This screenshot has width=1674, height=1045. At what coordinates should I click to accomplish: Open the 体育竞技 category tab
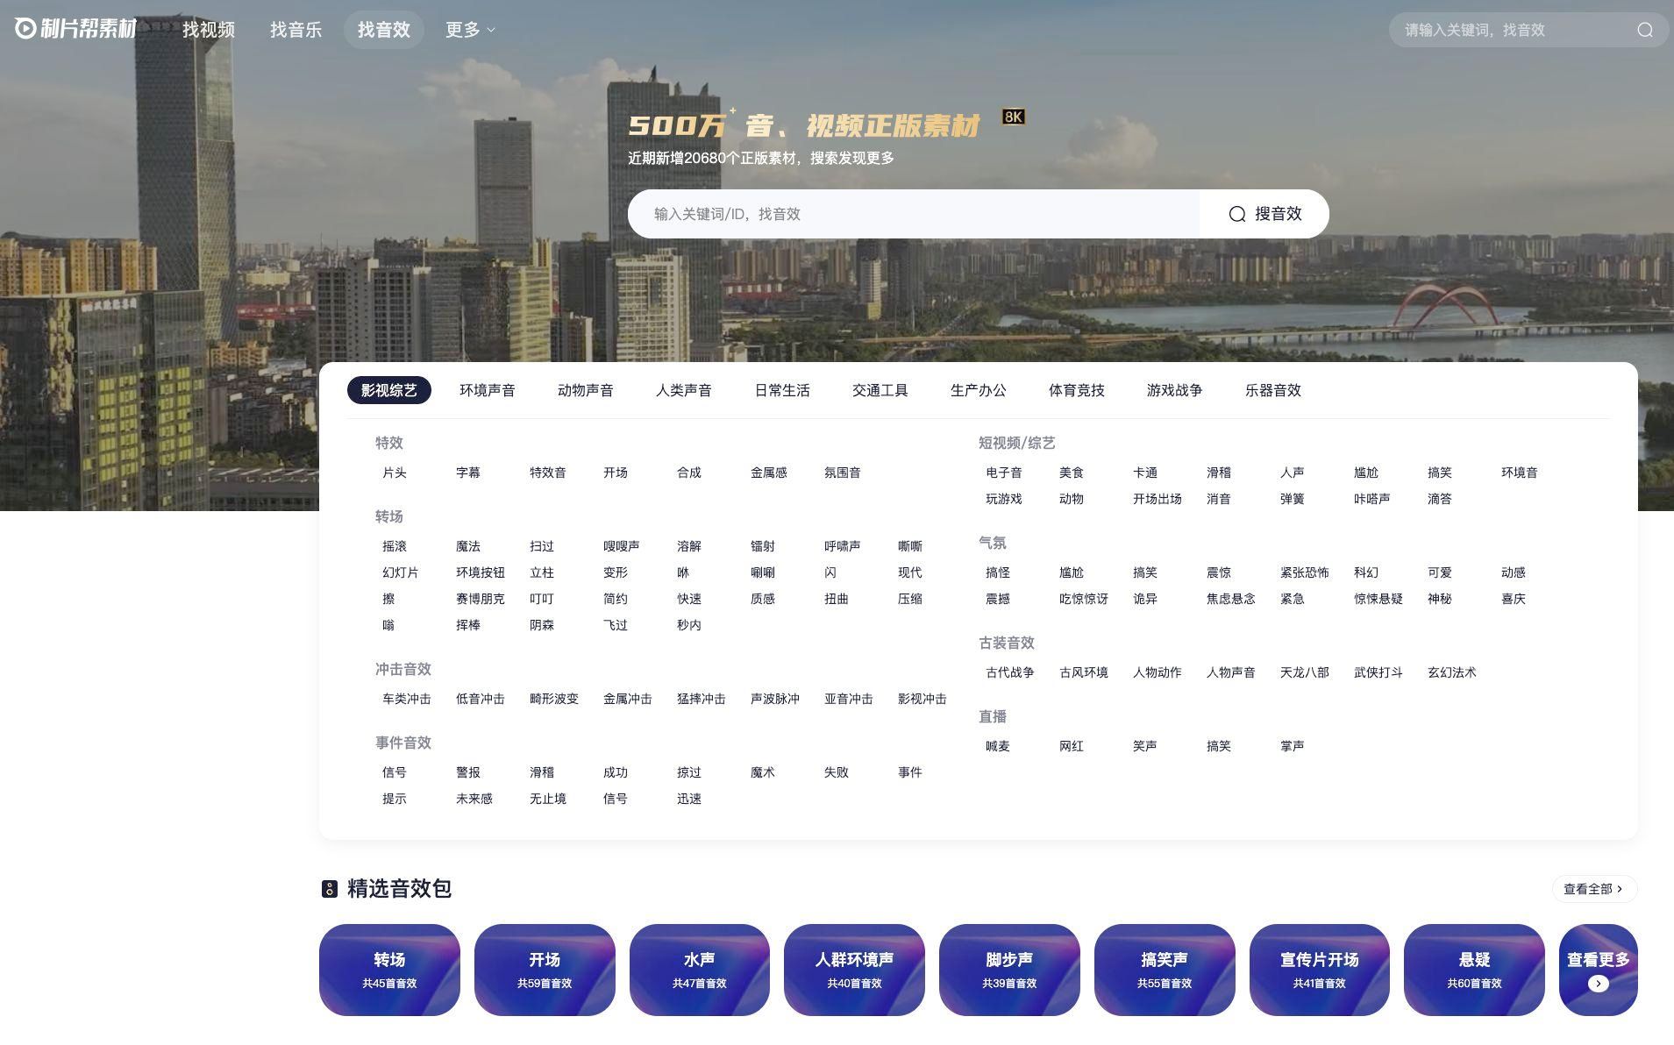[1077, 390]
